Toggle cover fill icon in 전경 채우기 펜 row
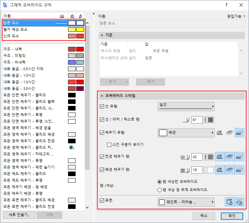 point(229,157)
